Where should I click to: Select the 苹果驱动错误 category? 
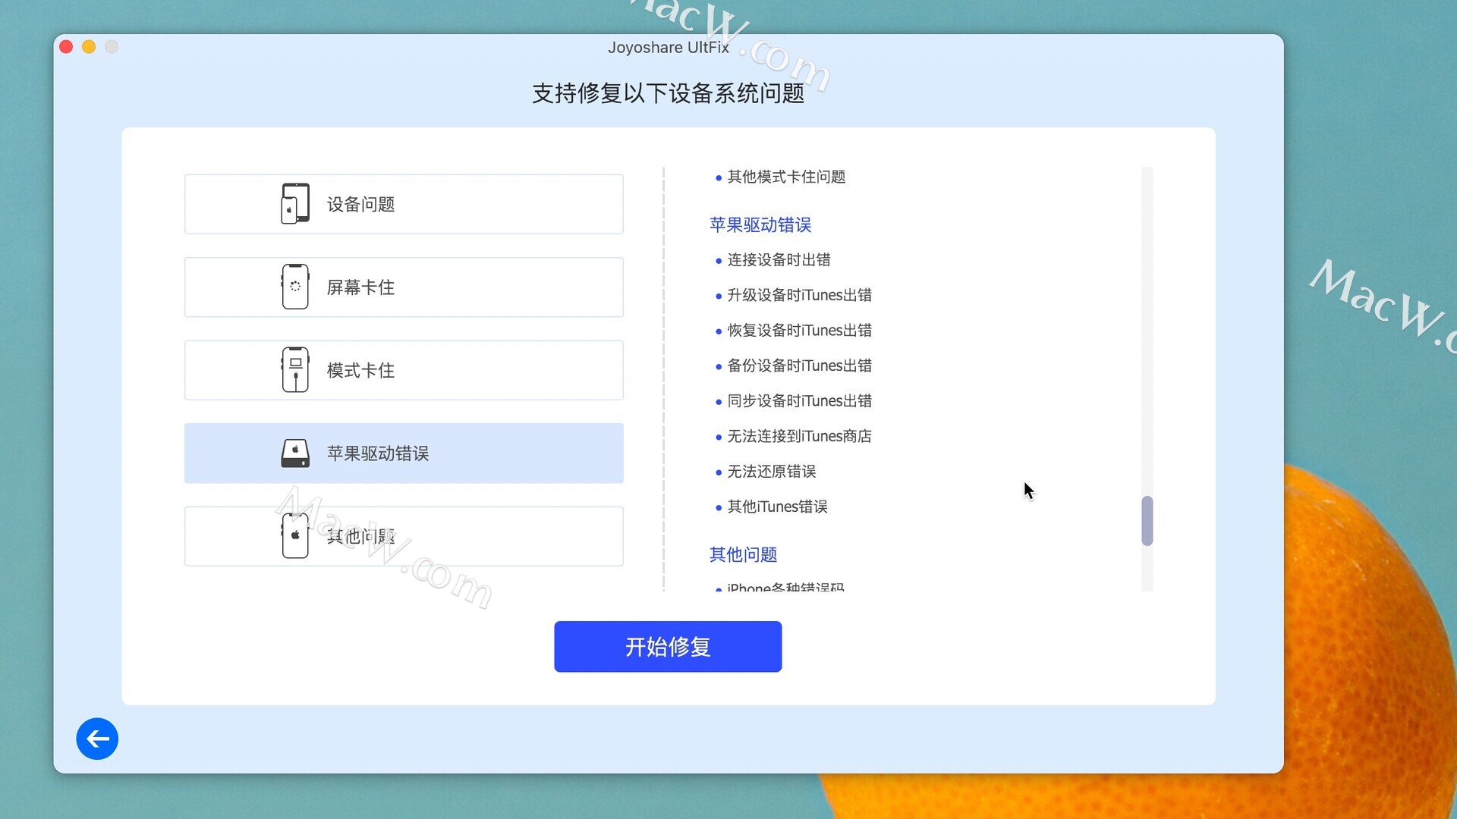pos(404,453)
